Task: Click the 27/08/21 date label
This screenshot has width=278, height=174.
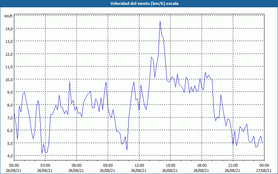Action: 264,171
